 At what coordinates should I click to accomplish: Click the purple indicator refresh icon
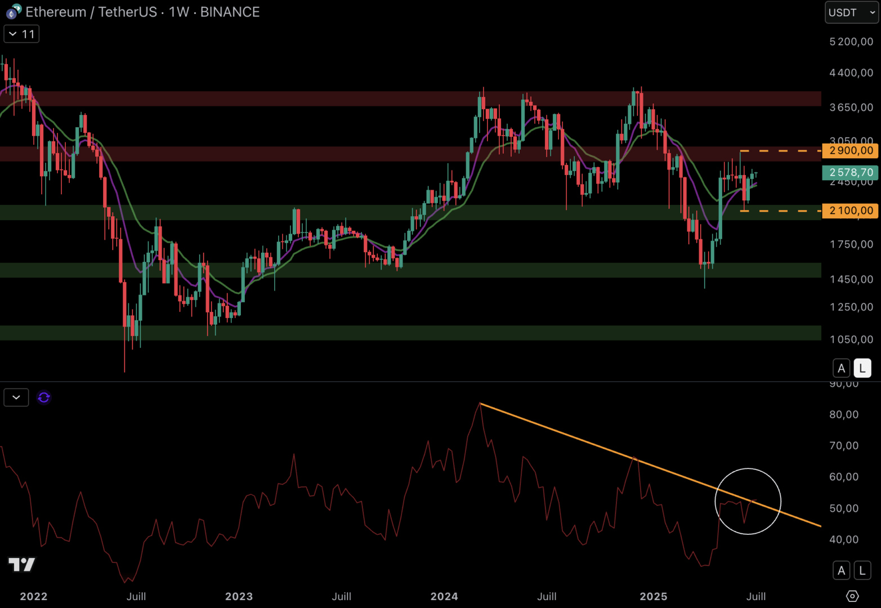(44, 398)
